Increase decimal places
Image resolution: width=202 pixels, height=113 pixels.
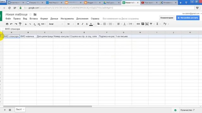39,24
